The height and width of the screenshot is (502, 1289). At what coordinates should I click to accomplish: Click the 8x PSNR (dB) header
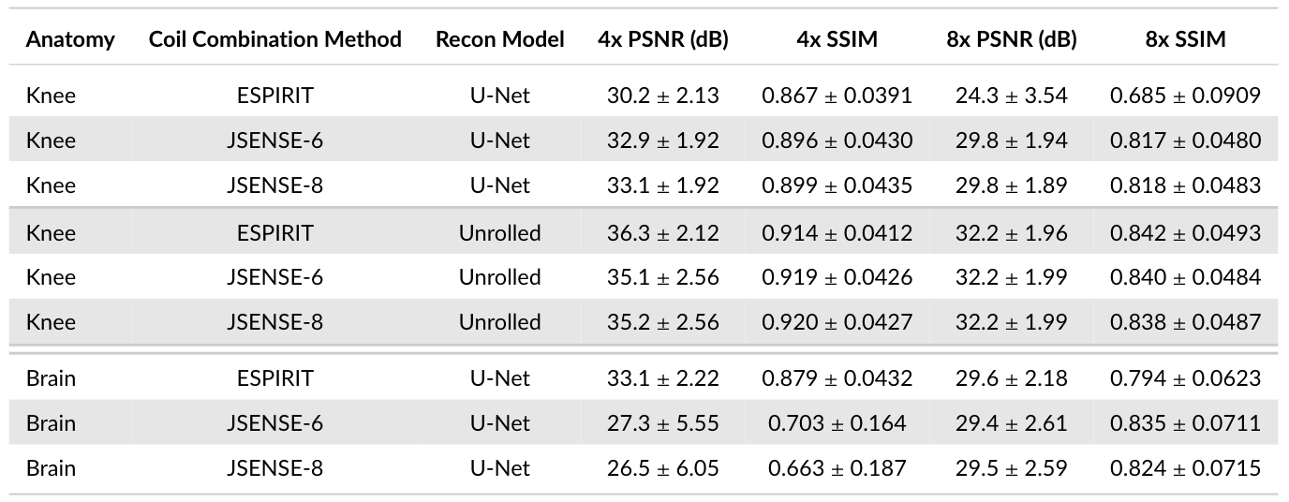[x=1011, y=39]
